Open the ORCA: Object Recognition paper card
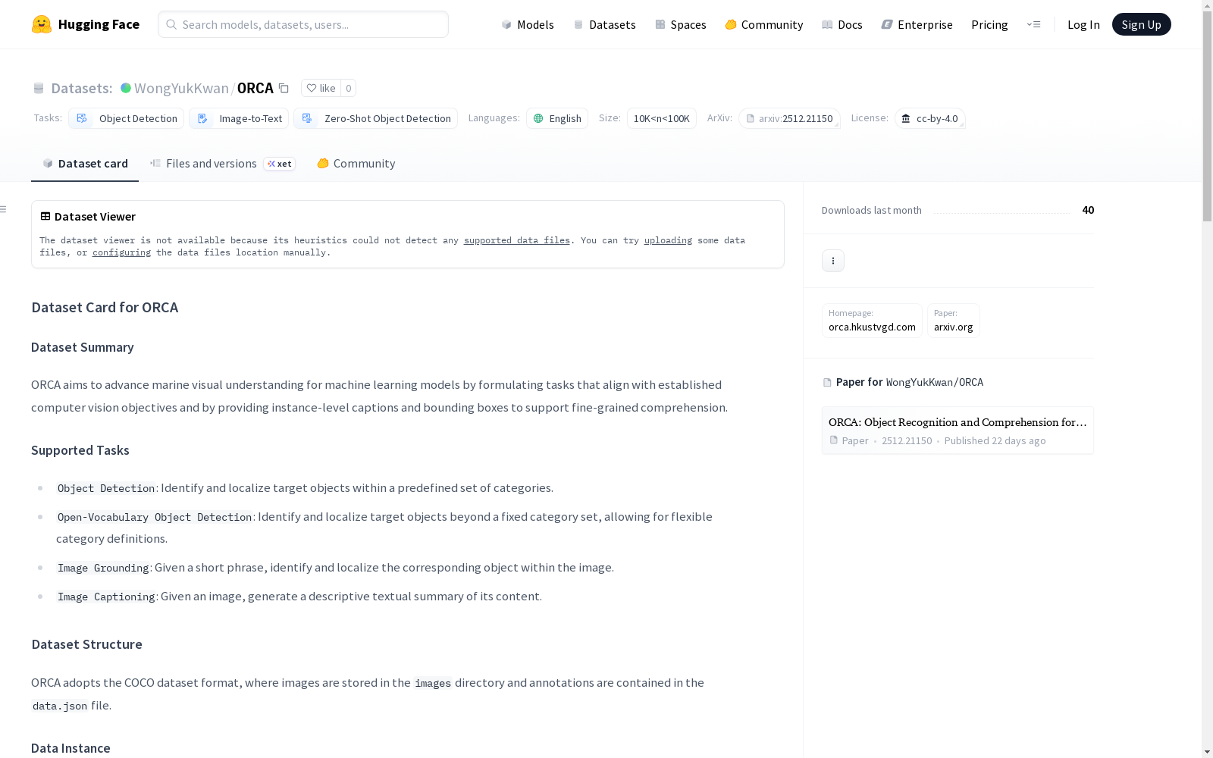The image size is (1213, 758). (x=958, y=431)
